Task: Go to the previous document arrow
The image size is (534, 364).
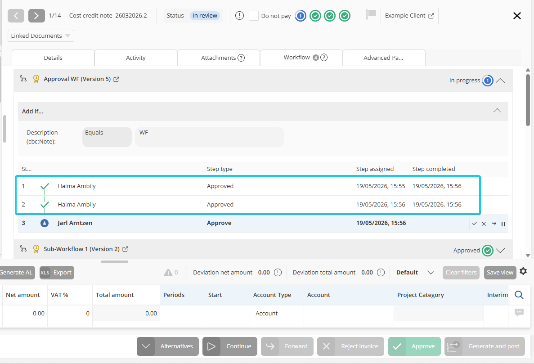Action: (x=16, y=16)
